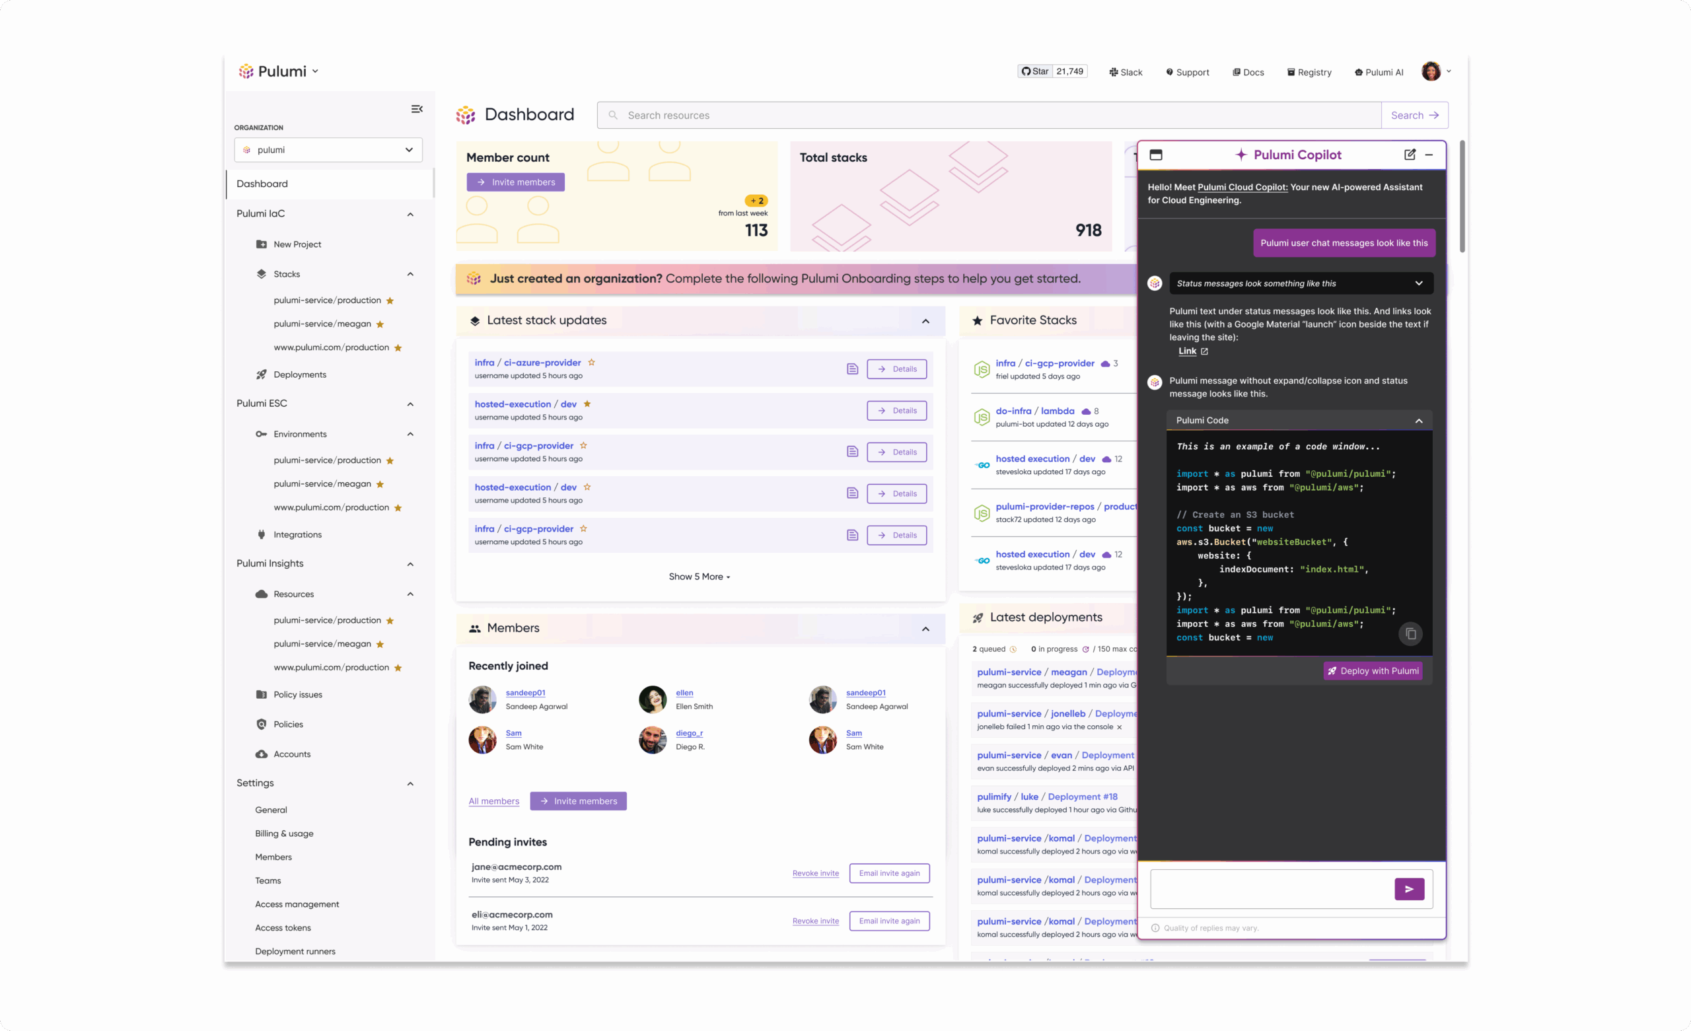This screenshot has height=1031, width=1691.
Task: Copy code with the code window copy icon
Action: pyautogui.click(x=1410, y=633)
